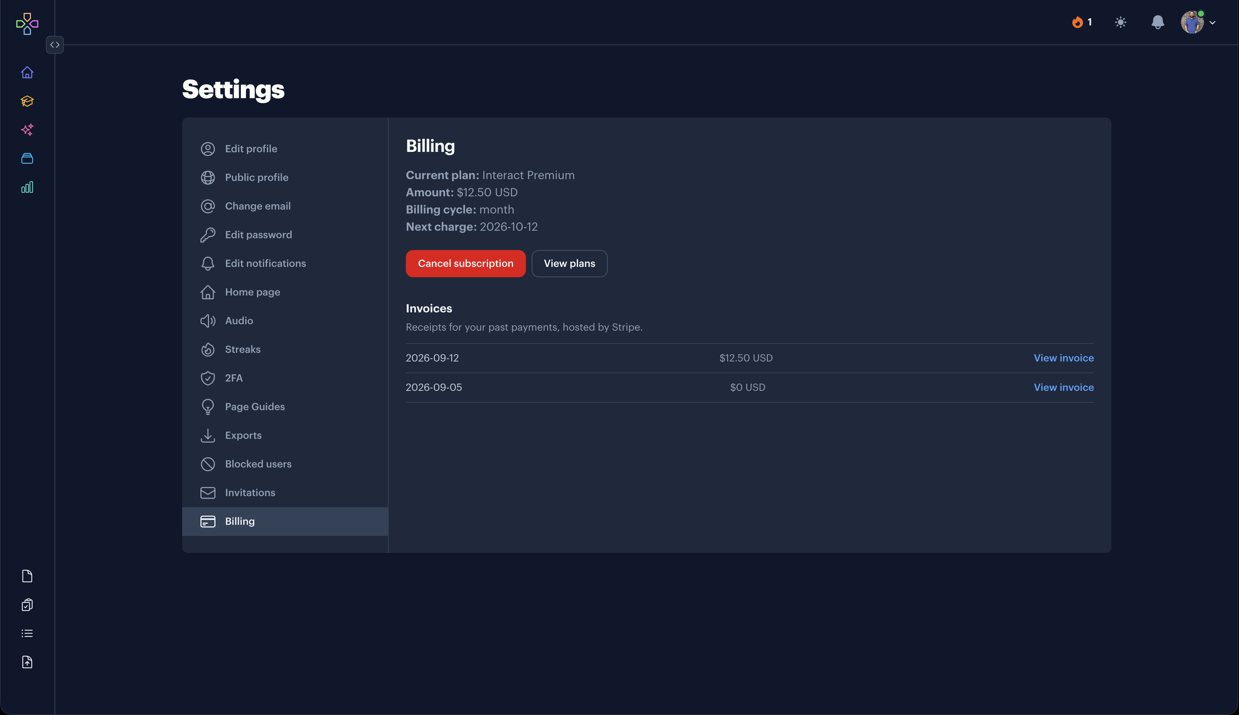Select Audio in settings menu

pos(285,321)
